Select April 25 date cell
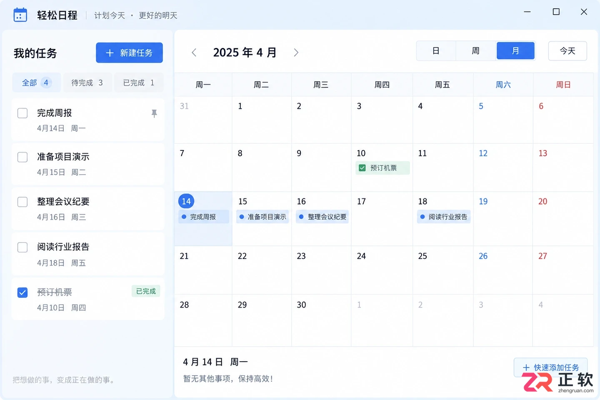Screen dimensions: 600x400 pyautogui.click(x=443, y=270)
